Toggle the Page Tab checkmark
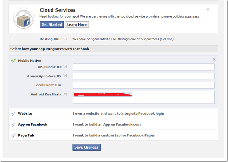The image size is (228, 162). click(x=13, y=135)
